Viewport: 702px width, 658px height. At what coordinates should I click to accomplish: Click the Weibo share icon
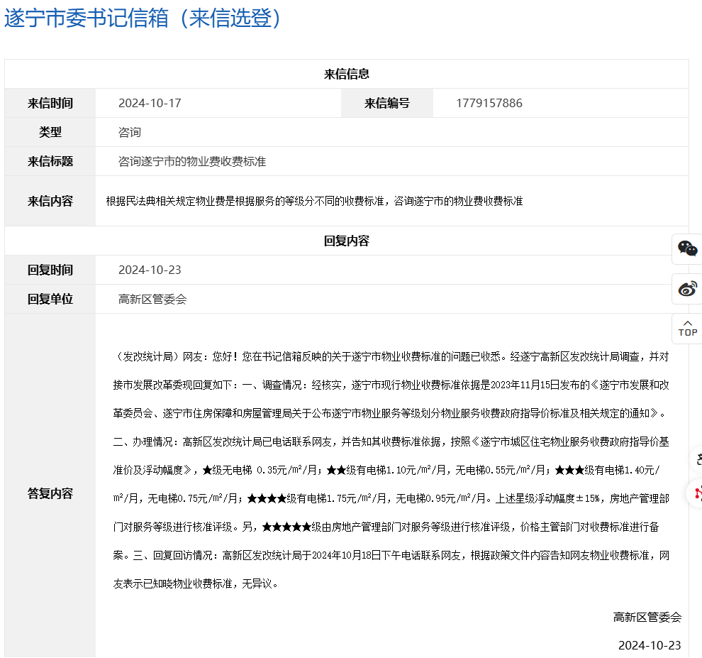(x=687, y=289)
